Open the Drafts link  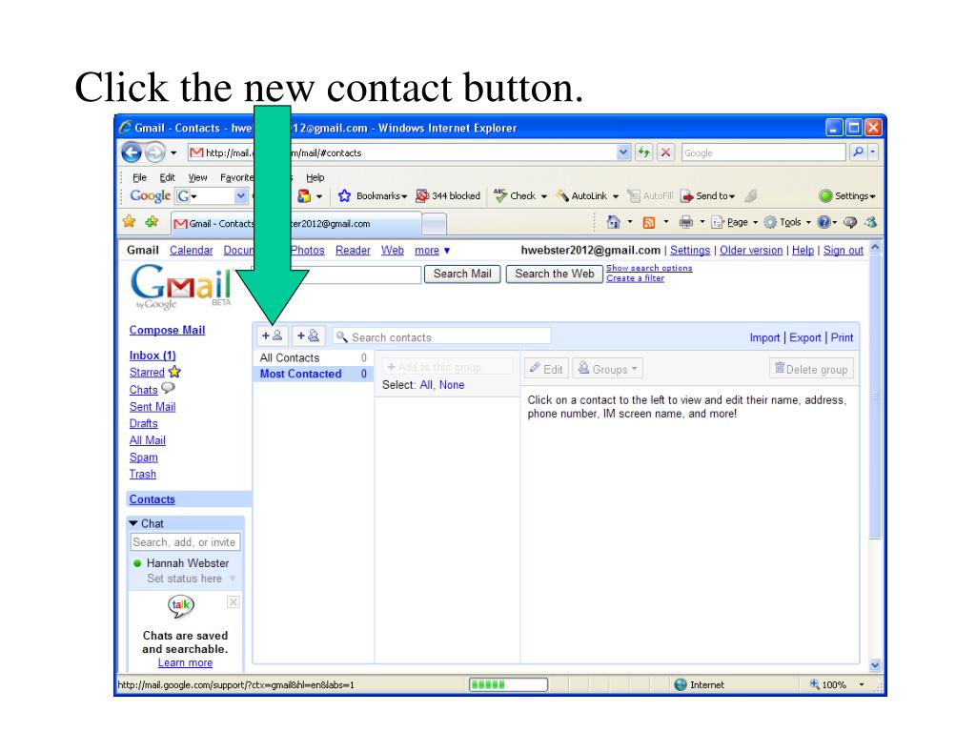(x=143, y=423)
